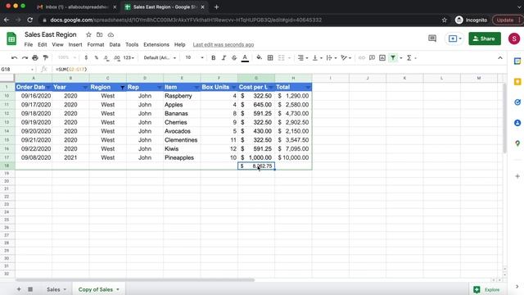
Task: Select the Paint format roller
Action: (x=46, y=58)
